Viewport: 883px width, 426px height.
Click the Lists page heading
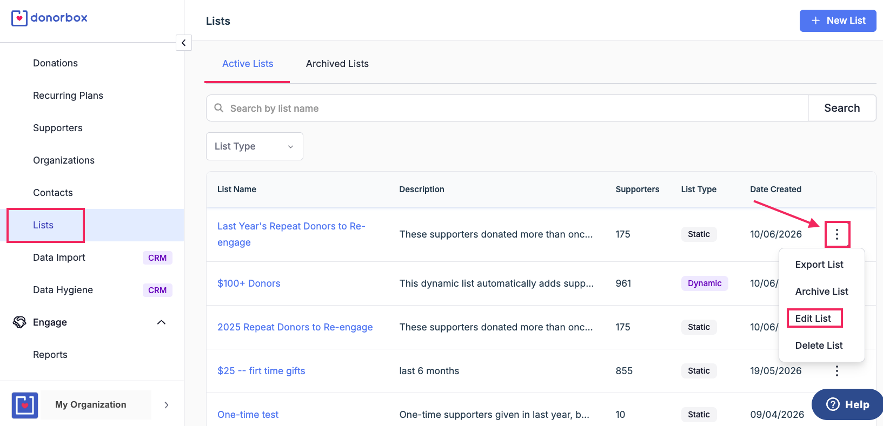click(218, 21)
